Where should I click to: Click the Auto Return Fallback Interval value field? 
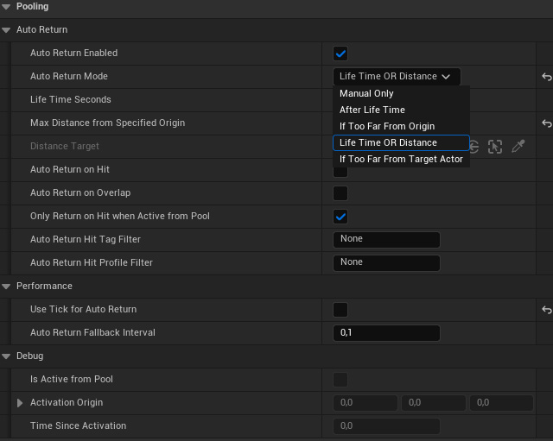(386, 332)
